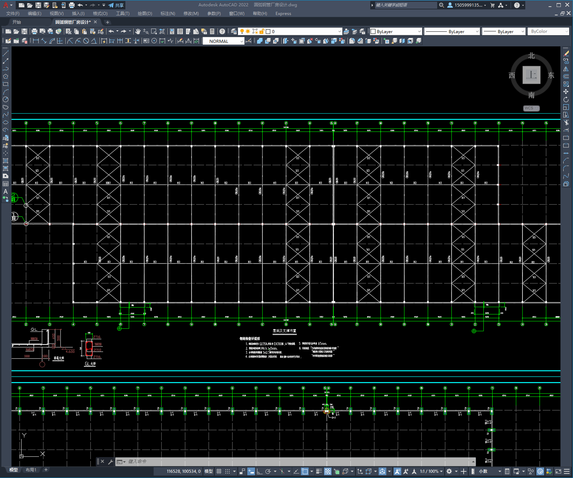Open the layer dropdown showing layer 0
This screenshot has width=573, height=478.
coord(290,31)
